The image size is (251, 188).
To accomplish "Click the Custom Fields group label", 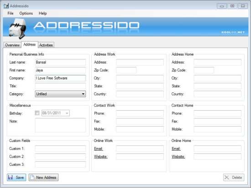I will click(20, 141).
